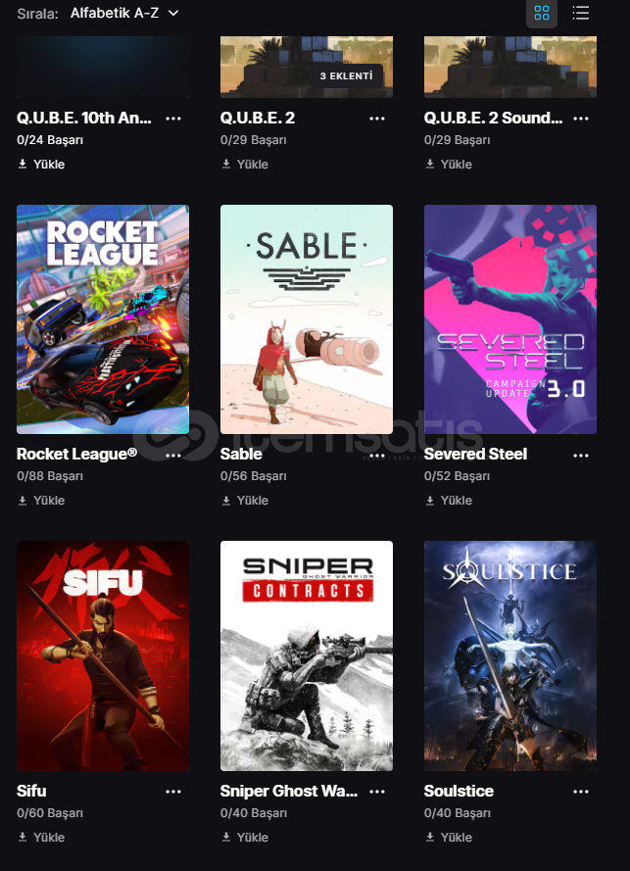Select the Sniper Ghost Warrior Contracts cover
This screenshot has height=871, width=630.
tap(307, 656)
